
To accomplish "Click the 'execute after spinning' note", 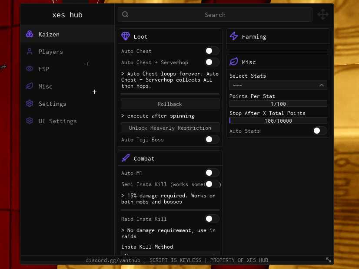I will pyautogui.click(x=158, y=116).
